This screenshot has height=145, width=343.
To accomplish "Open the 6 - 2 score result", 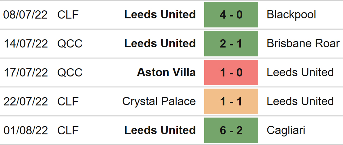I will pos(231,130).
